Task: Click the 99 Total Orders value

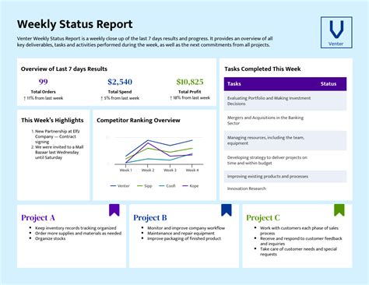Action: pos(43,82)
